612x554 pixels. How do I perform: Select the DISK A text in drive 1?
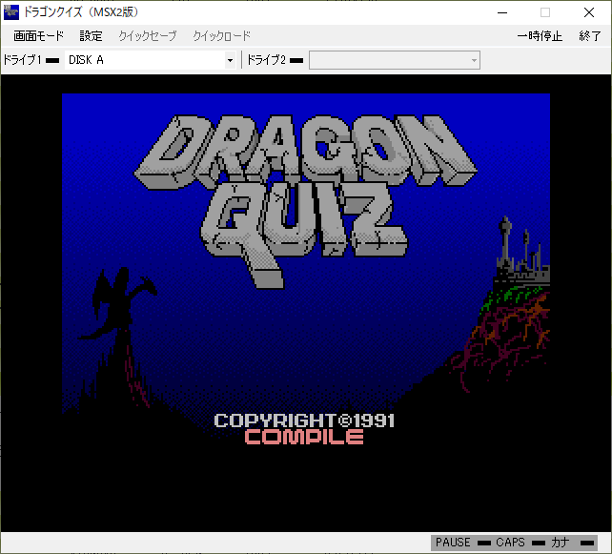(x=86, y=60)
